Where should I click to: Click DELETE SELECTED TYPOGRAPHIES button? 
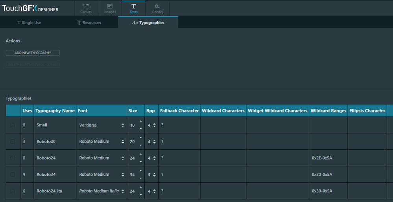(33, 65)
